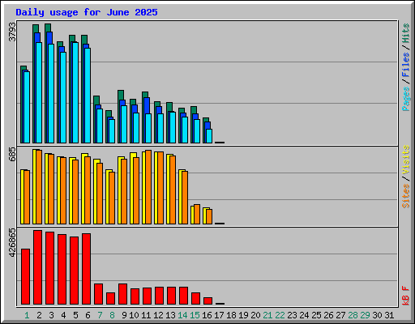Click day label "12" on the x-axis
415x324 pixels.
click(158, 315)
